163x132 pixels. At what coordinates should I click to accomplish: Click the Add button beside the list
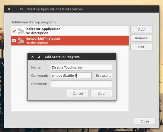(141, 29)
